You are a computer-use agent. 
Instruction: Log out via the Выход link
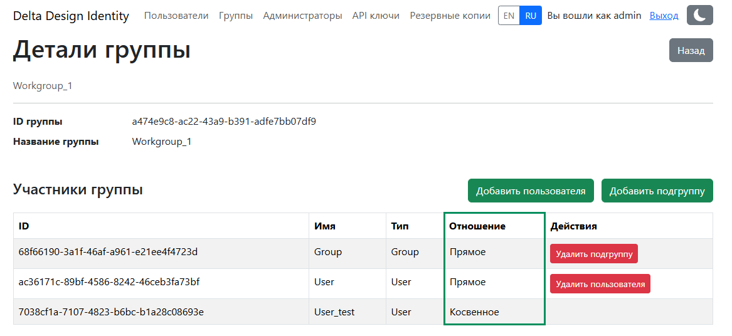point(664,16)
